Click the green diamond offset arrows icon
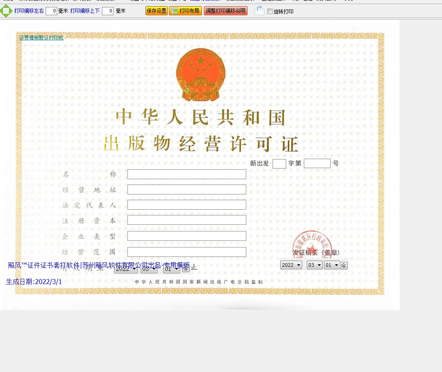This screenshot has height=372, width=442. tap(6, 11)
